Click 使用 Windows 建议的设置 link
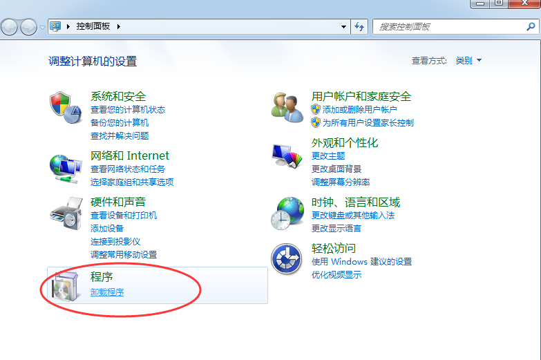 point(361,262)
